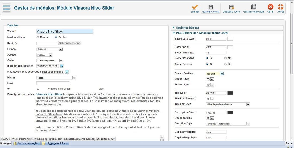
Task: Open the Desc Font Style dropdown
Action: tap(228, 124)
